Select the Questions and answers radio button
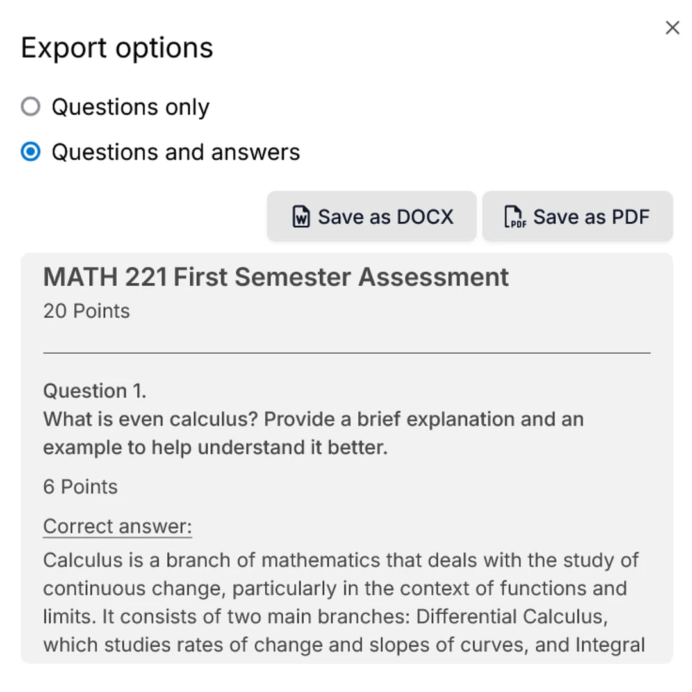Image resolution: width=692 pixels, height=692 pixels. [29, 152]
